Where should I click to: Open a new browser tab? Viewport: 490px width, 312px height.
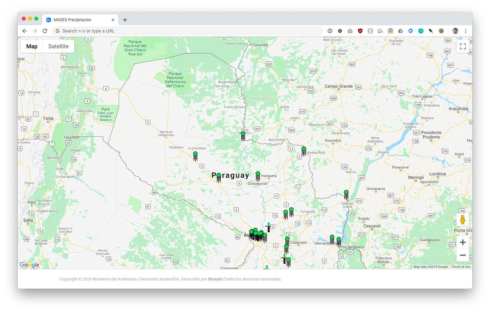click(x=125, y=20)
